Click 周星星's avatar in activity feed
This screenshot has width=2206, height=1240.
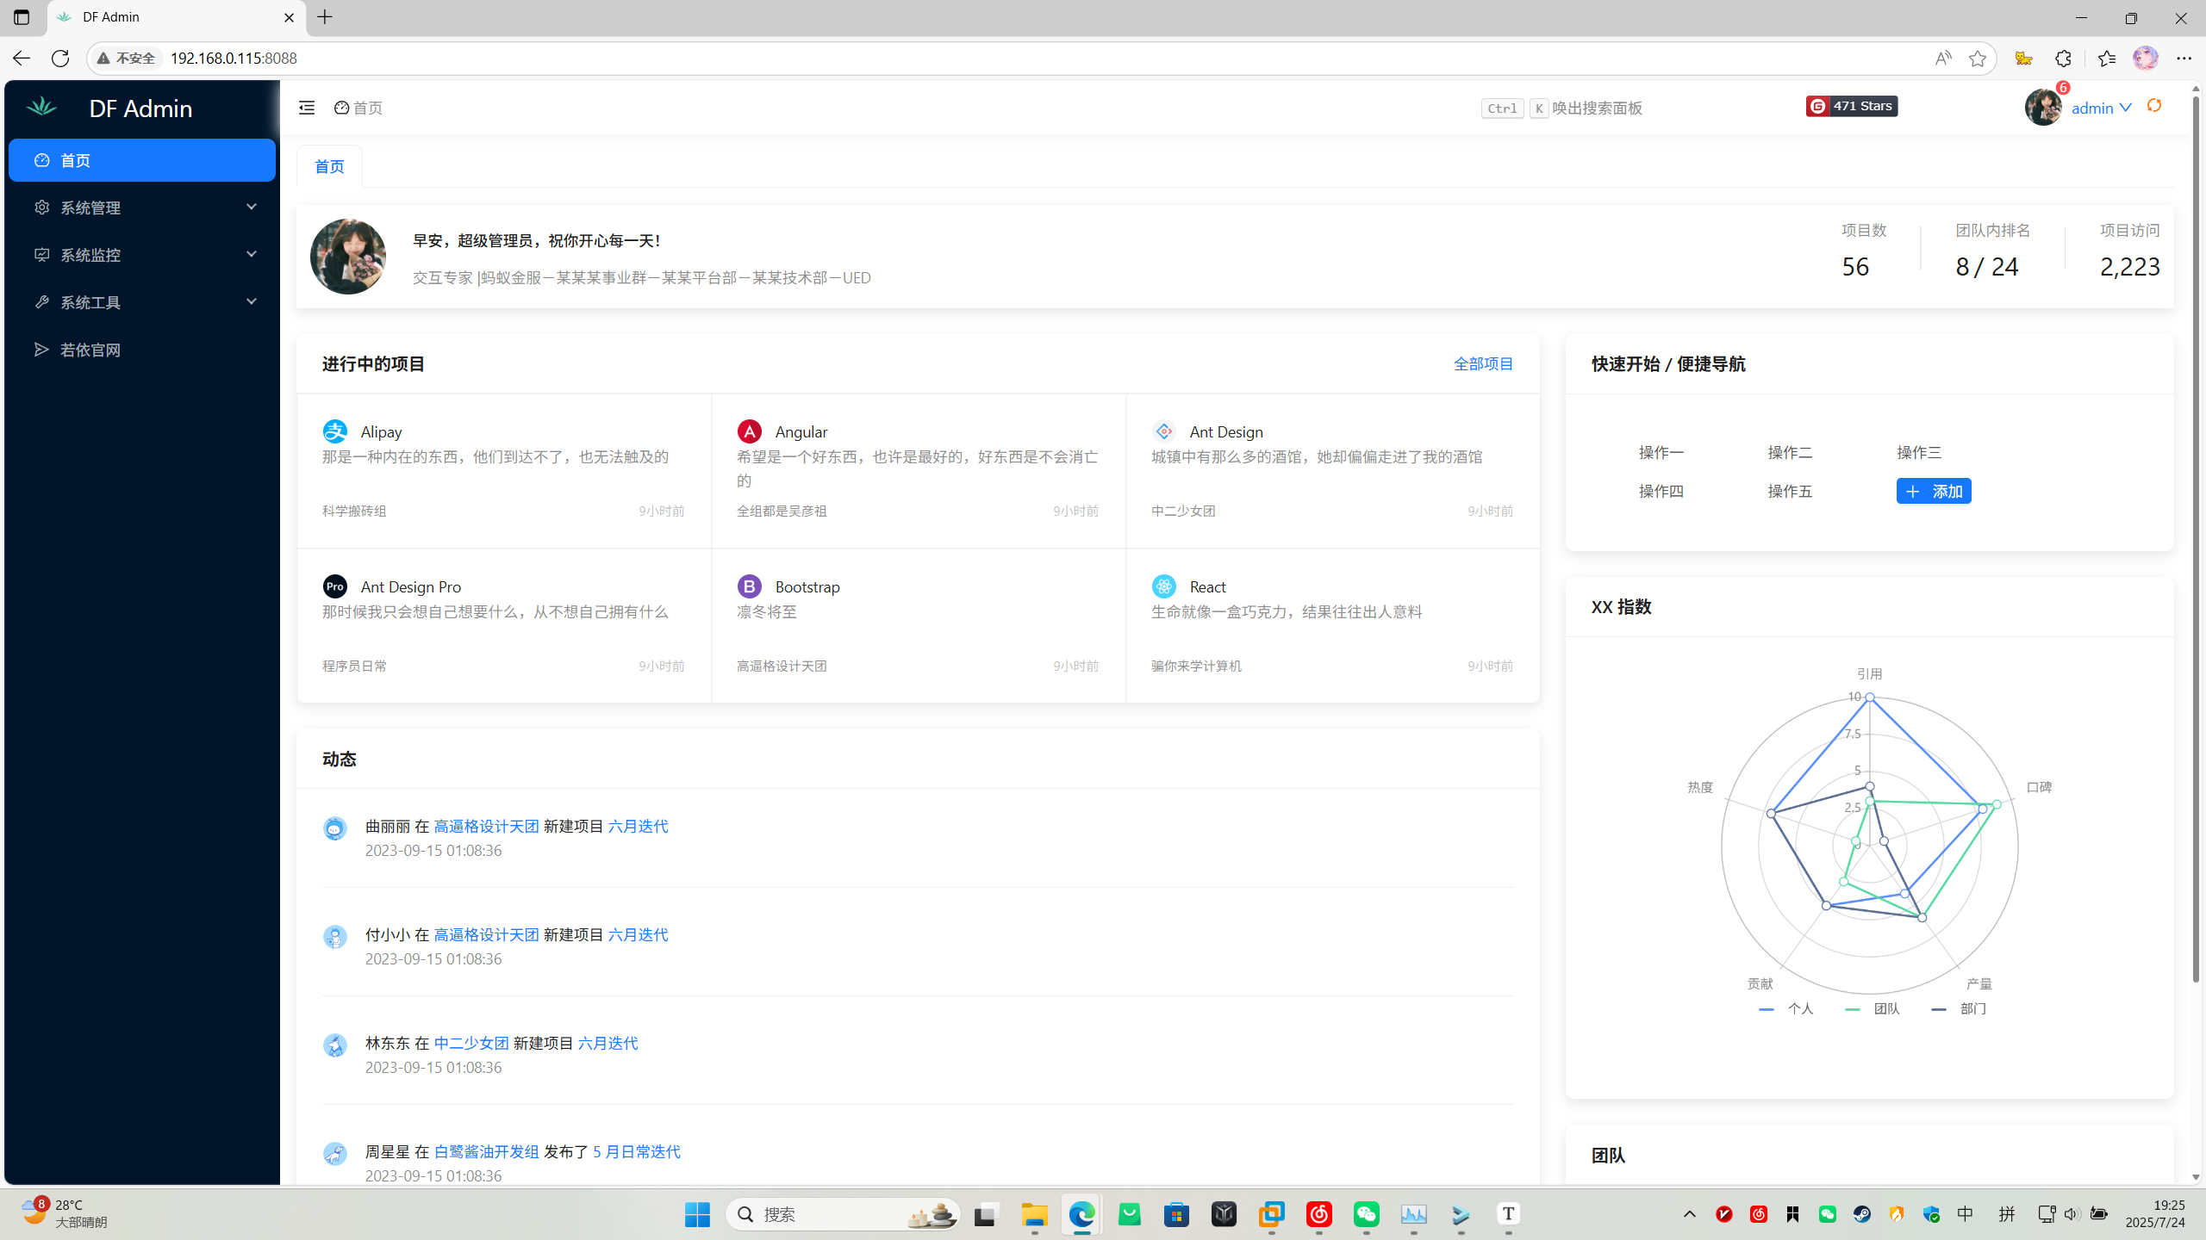coord(335,1154)
